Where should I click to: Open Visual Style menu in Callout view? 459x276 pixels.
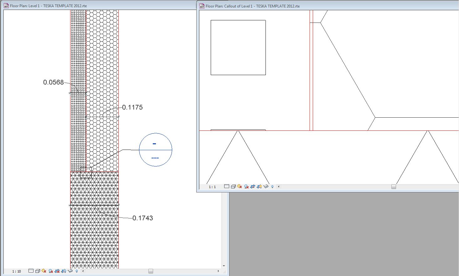[233, 187]
